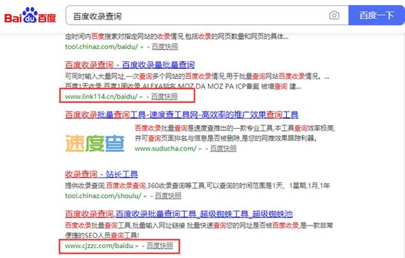Open camera image search icon
Screen dimensions: 405x258
click(334, 16)
